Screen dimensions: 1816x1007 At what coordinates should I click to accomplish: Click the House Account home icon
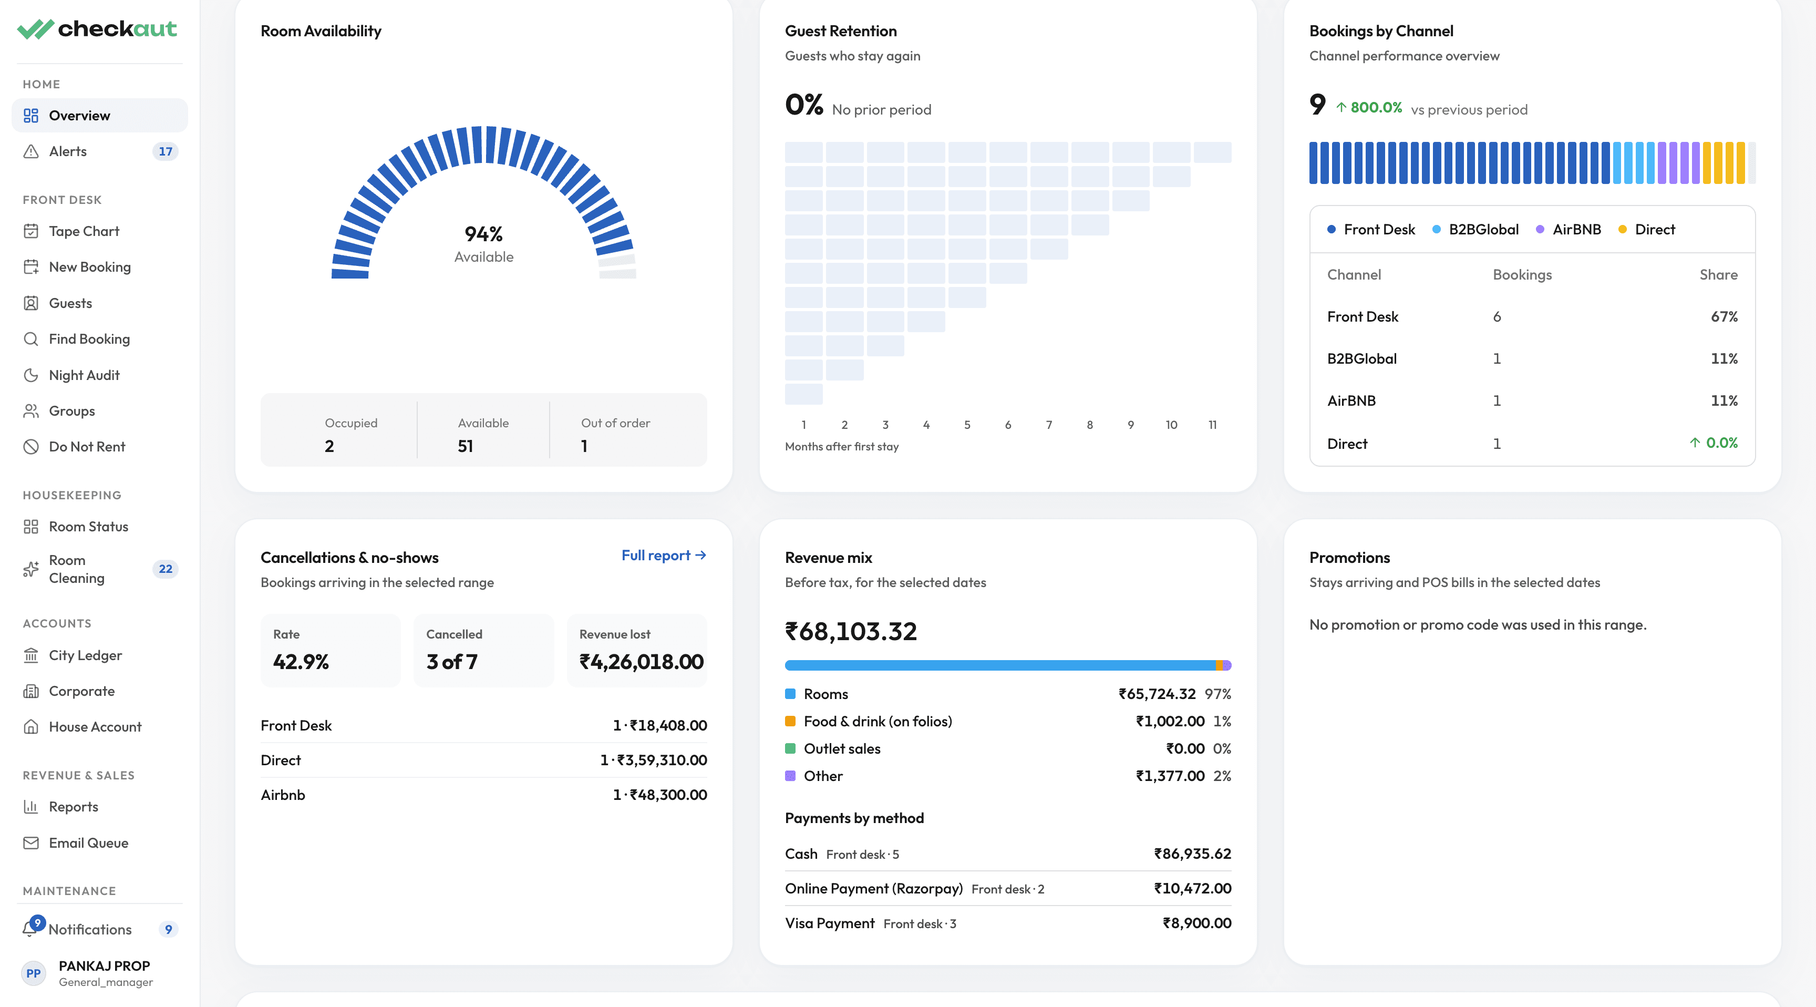coord(31,727)
